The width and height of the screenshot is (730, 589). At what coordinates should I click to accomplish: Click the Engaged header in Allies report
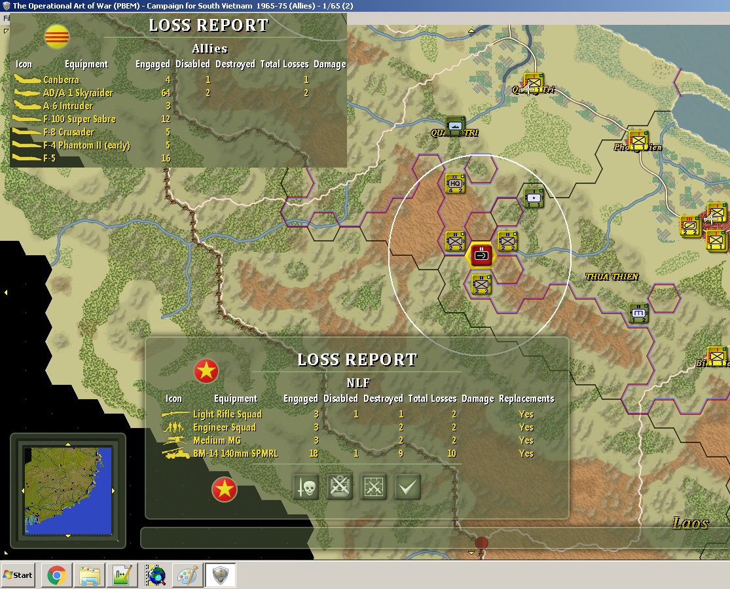tap(153, 63)
